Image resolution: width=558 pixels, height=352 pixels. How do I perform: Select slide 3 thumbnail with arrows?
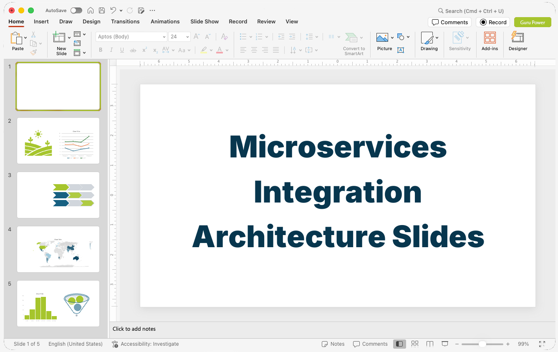(58, 195)
